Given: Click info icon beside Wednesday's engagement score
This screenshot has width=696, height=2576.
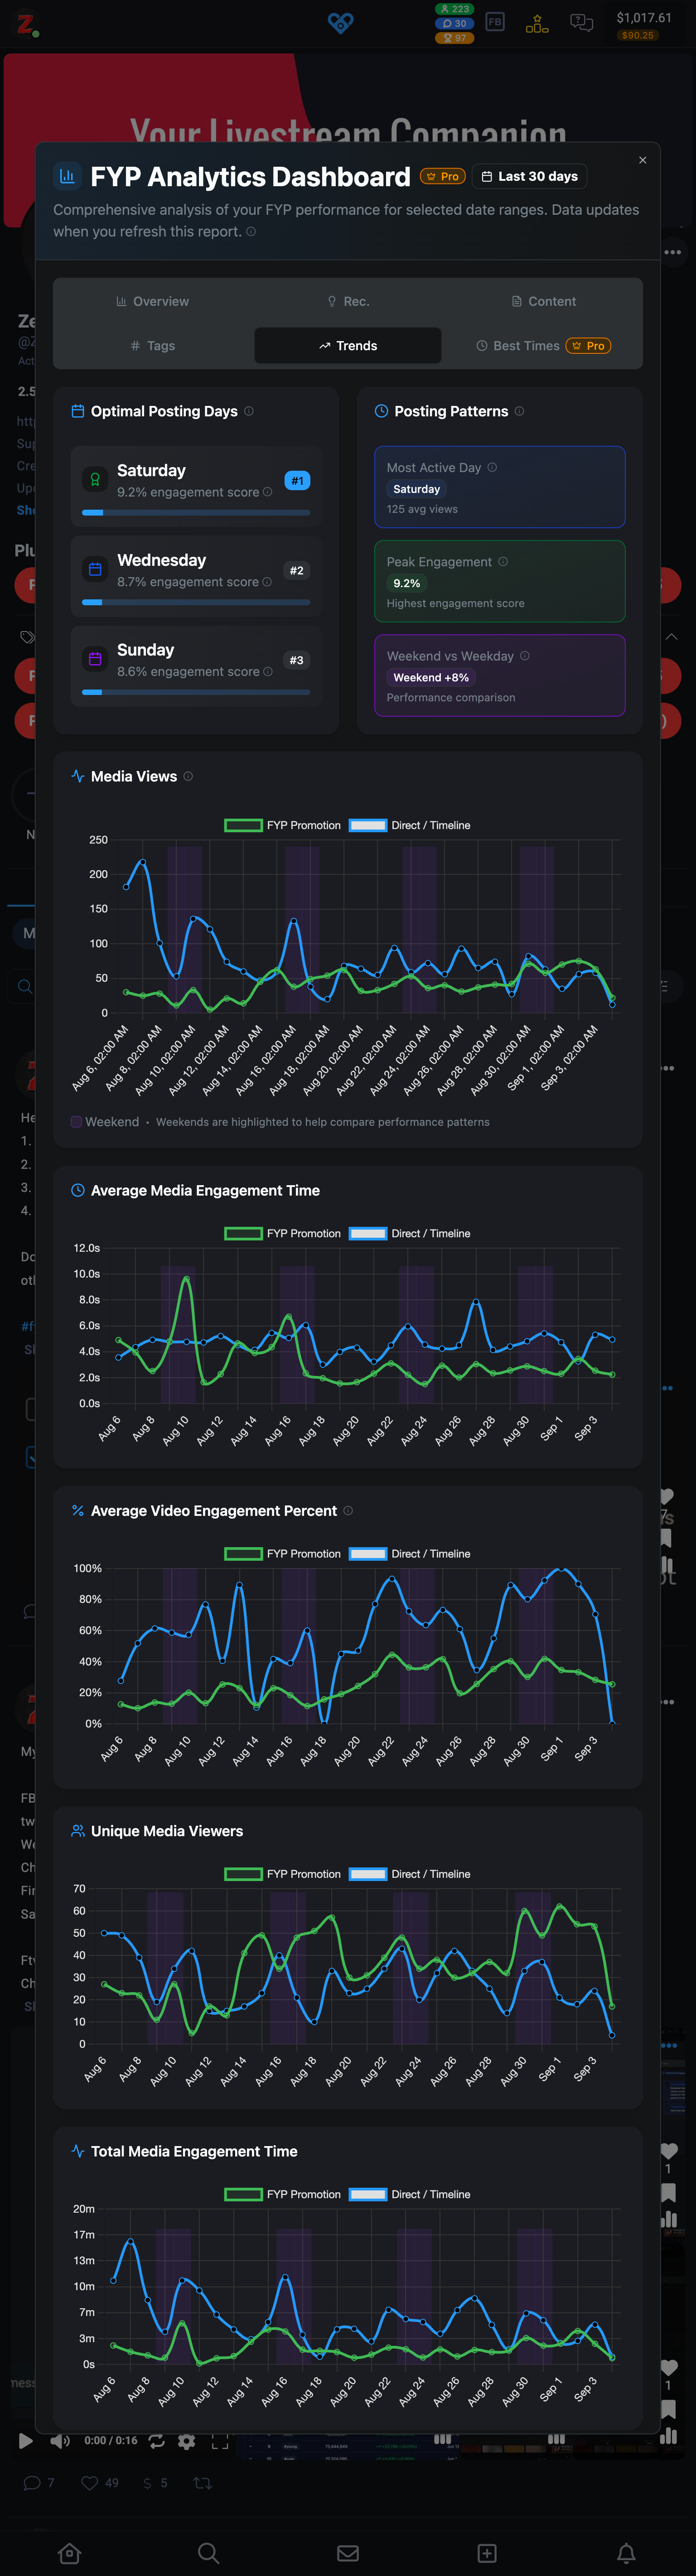Looking at the screenshot, I should click(x=267, y=582).
